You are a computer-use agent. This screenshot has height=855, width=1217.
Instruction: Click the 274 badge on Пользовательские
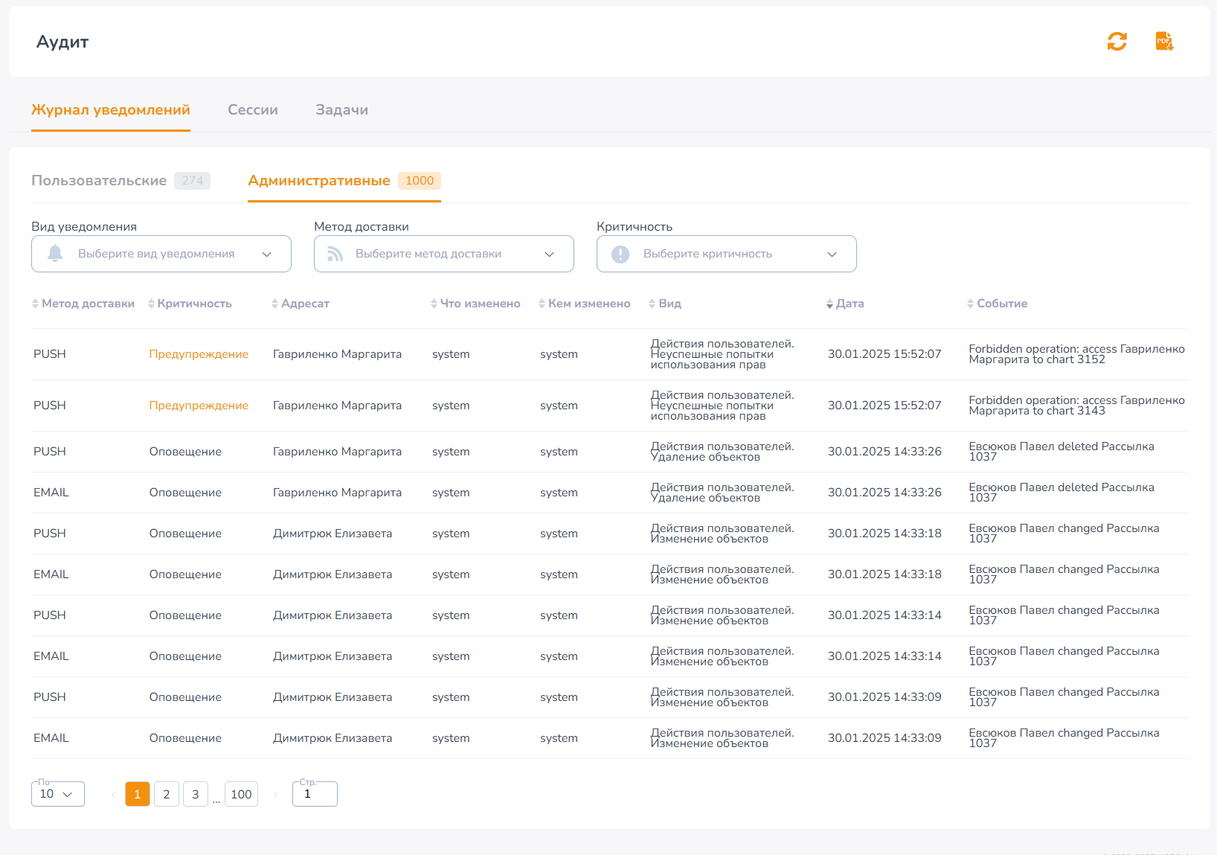click(x=193, y=181)
